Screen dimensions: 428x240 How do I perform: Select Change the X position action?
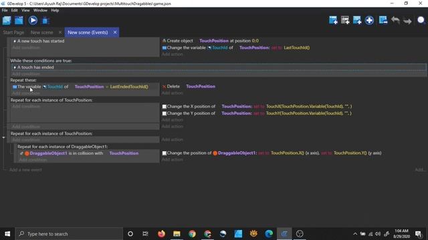tap(257, 107)
